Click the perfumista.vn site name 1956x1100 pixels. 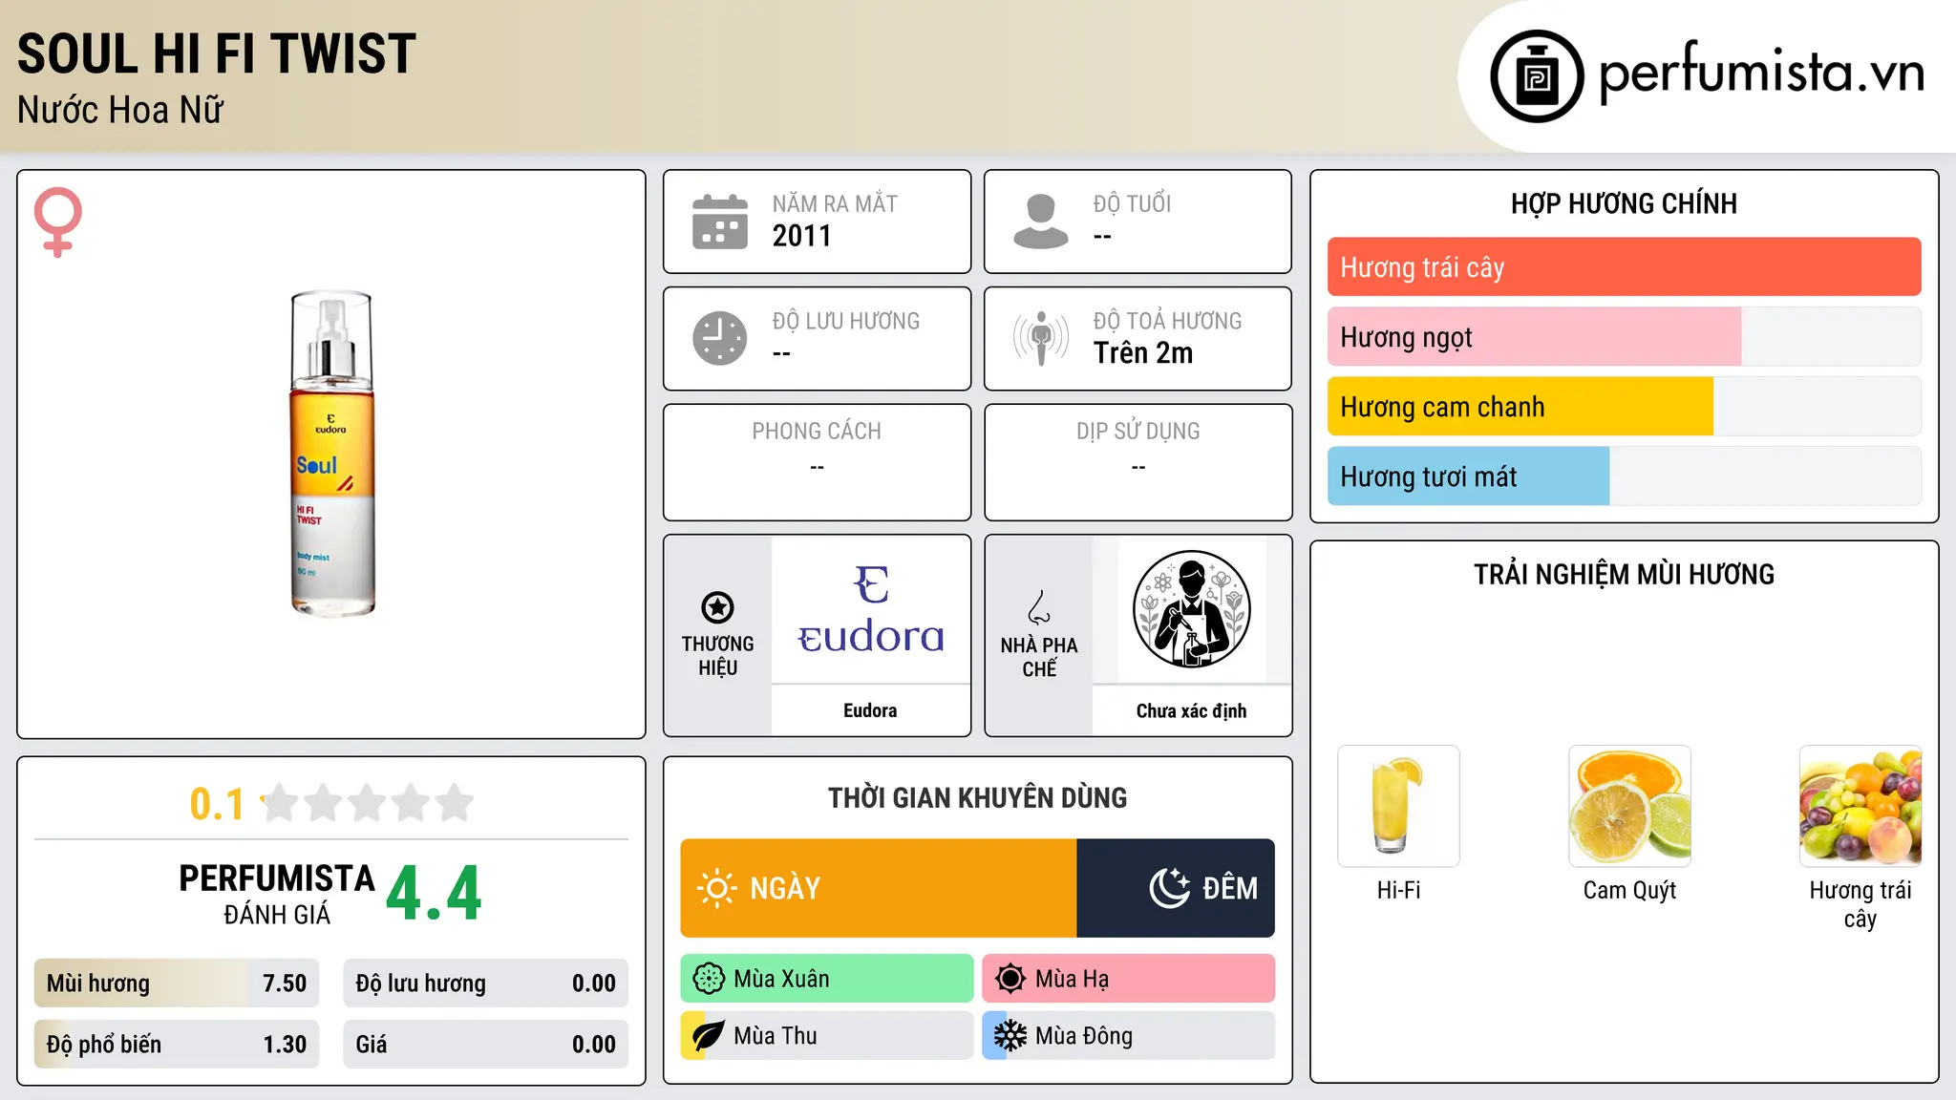[x=1761, y=74]
